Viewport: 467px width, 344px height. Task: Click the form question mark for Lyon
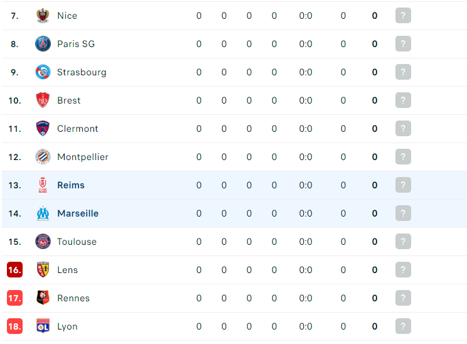pos(403,326)
